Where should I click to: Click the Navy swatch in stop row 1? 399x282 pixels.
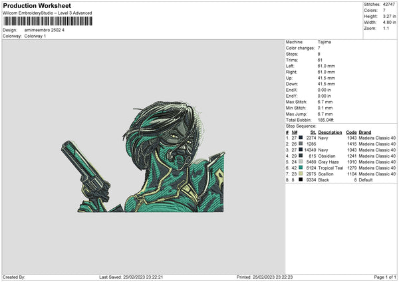click(x=301, y=138)
